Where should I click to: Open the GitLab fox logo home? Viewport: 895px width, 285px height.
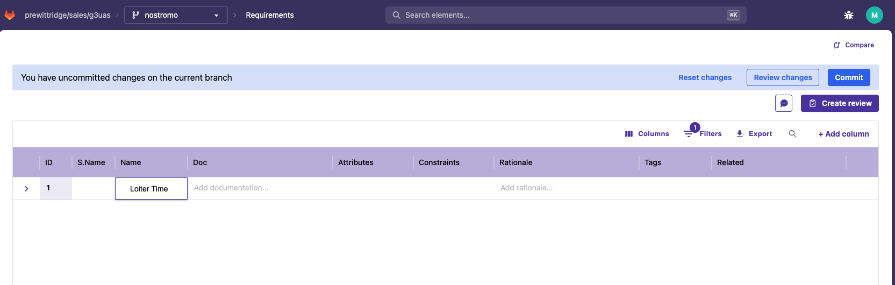coord(10,15)
